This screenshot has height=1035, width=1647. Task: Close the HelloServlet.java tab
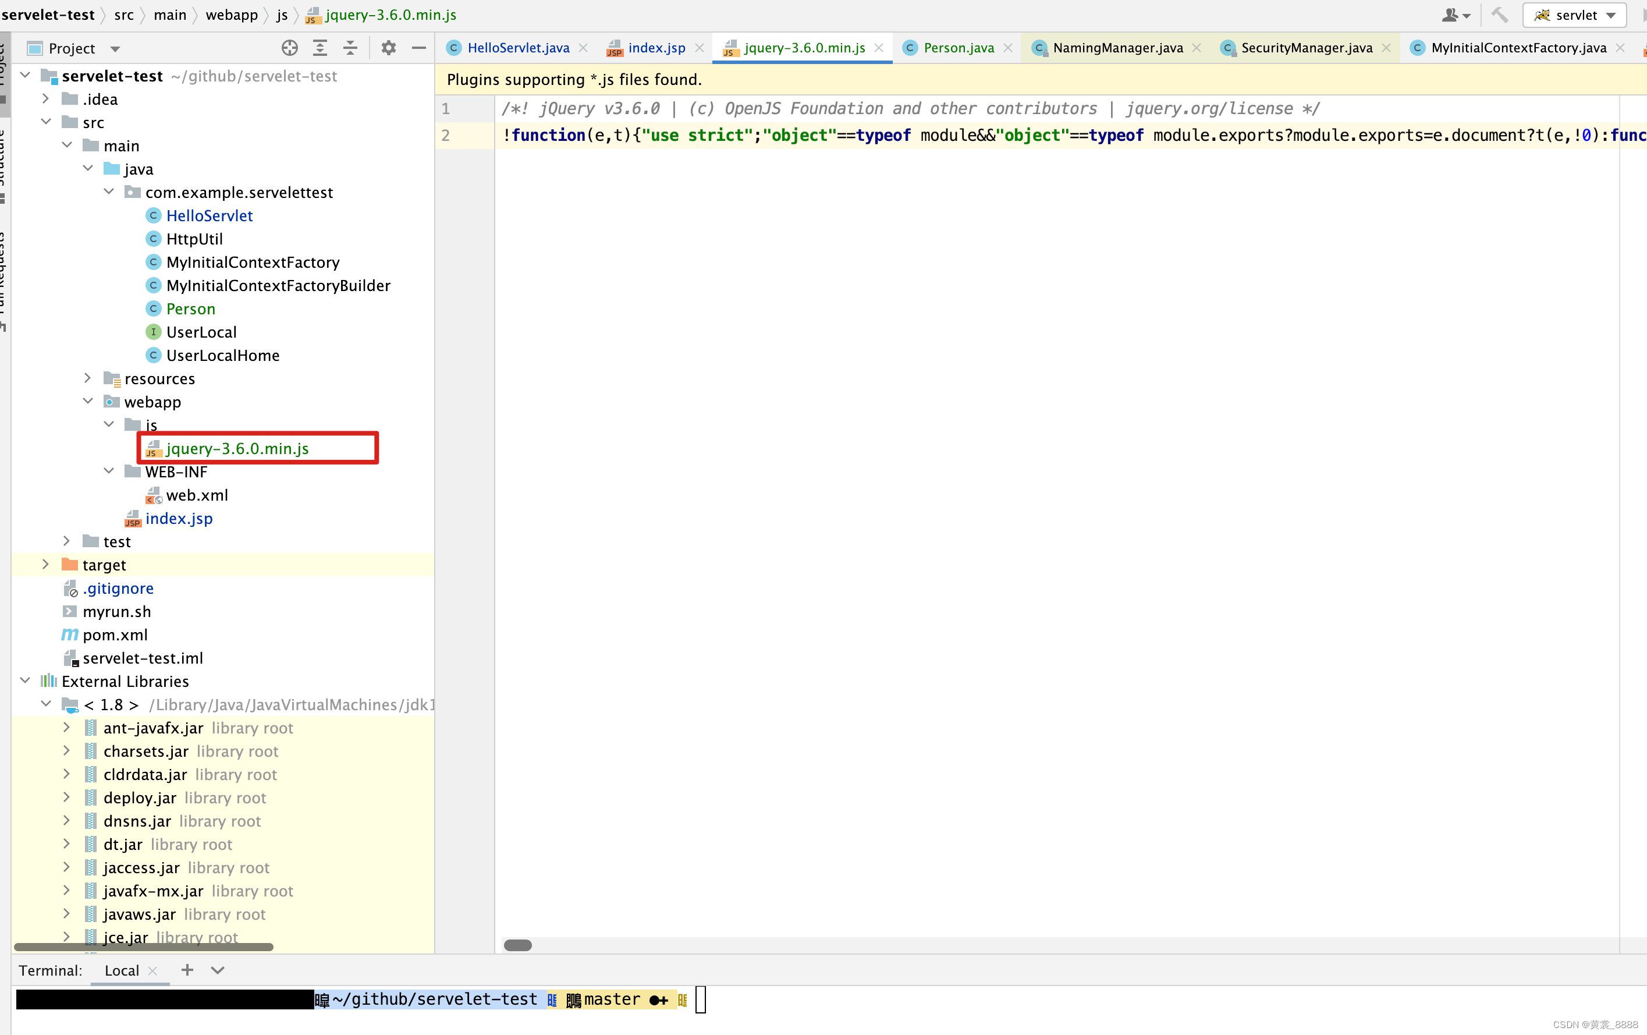click(583, 48)
